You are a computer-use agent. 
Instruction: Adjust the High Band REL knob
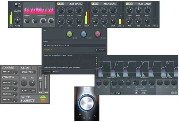click(x=138, y=21)
